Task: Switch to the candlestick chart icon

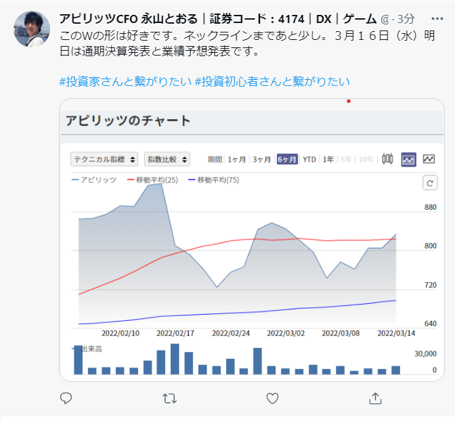Action: (x=387, y=159)
